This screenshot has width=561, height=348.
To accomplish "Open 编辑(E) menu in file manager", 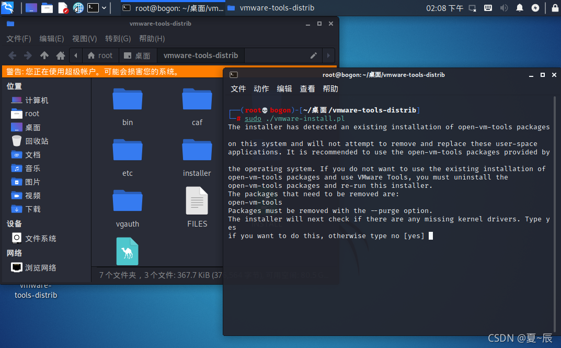I will (x=52, y=39).
